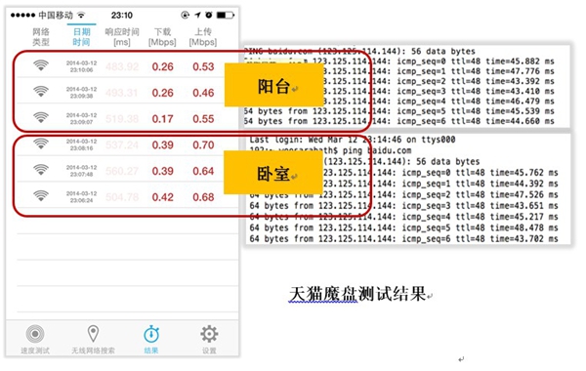Click terminal line 'Last login: Wed Mar 12'
The image size is (586, 371).
(352, 140)
